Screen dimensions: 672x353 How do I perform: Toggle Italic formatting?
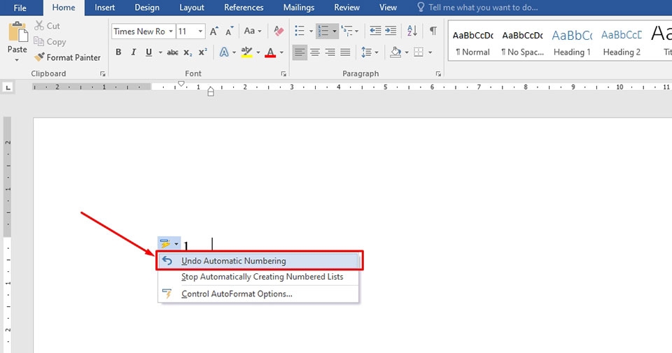click(133, 52)
